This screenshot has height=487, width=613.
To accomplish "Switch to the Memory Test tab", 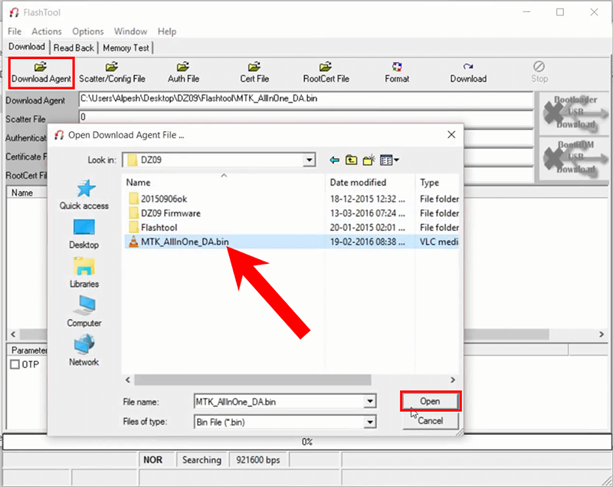I will point(126,48).
